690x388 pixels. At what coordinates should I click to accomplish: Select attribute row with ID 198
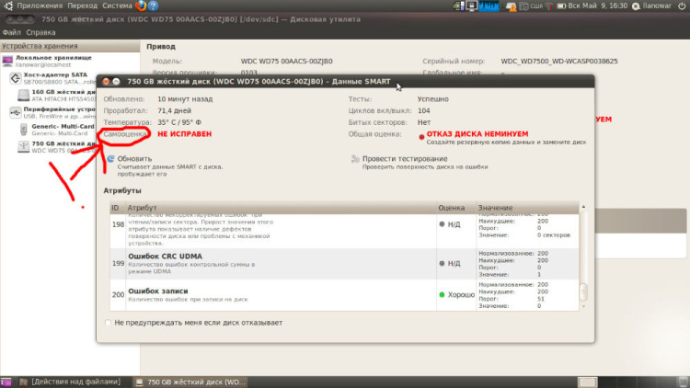tap(345, 231)
